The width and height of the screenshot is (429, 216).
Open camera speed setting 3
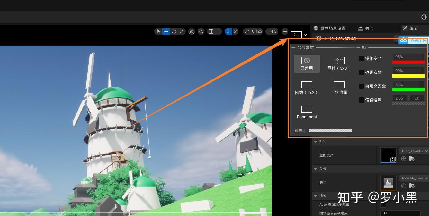272,31
